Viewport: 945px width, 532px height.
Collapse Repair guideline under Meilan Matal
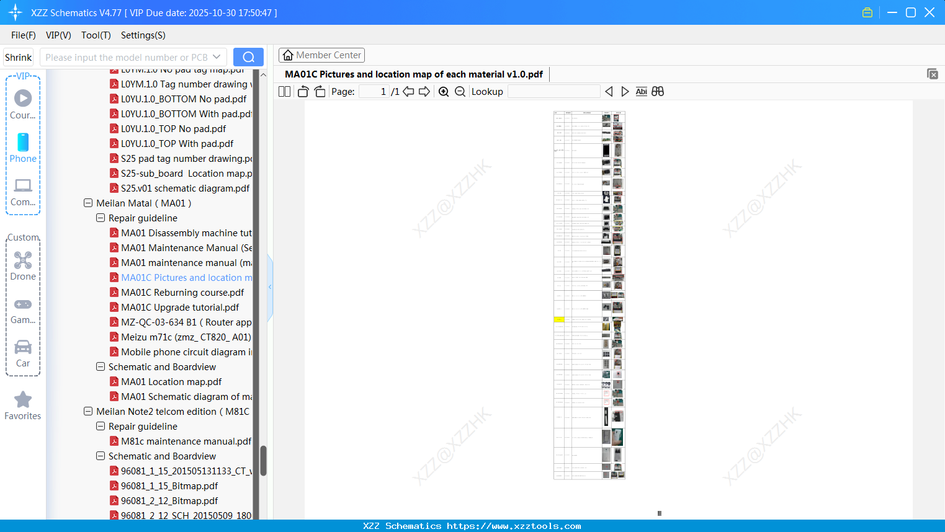(x=101, y=218)
